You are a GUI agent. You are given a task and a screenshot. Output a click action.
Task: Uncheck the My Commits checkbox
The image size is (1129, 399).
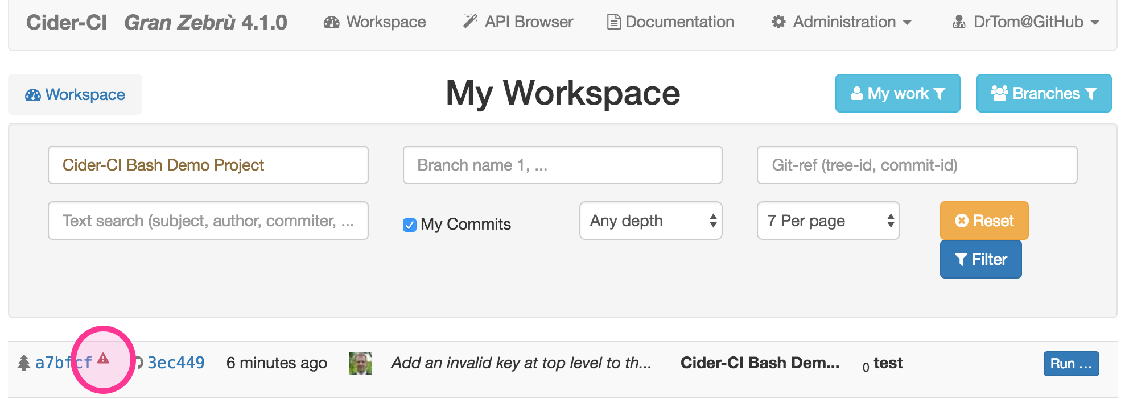click(410, 225)
